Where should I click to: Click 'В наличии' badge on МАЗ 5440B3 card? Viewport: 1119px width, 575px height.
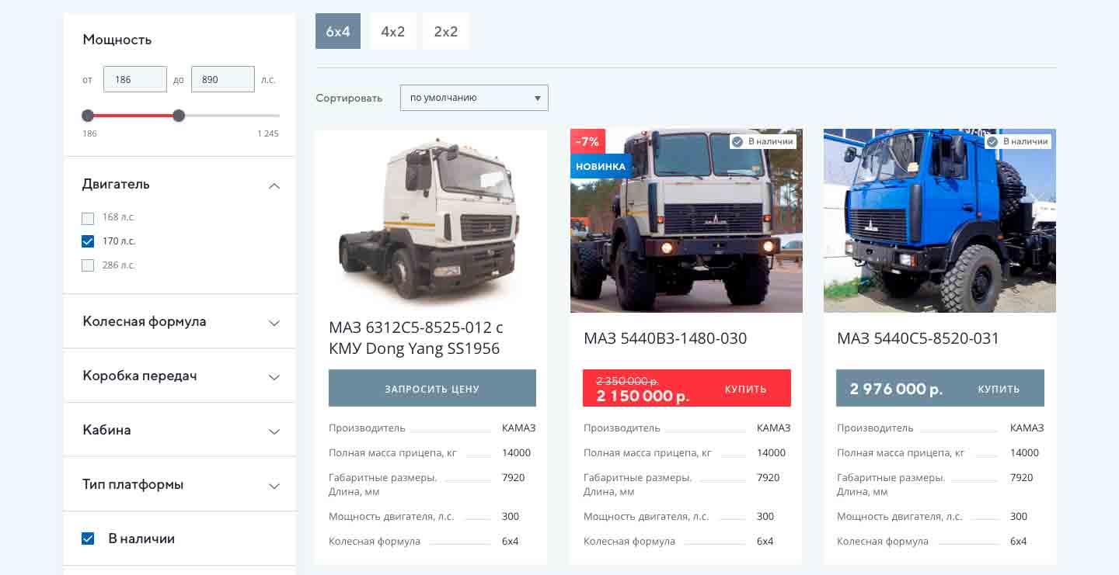763,142
